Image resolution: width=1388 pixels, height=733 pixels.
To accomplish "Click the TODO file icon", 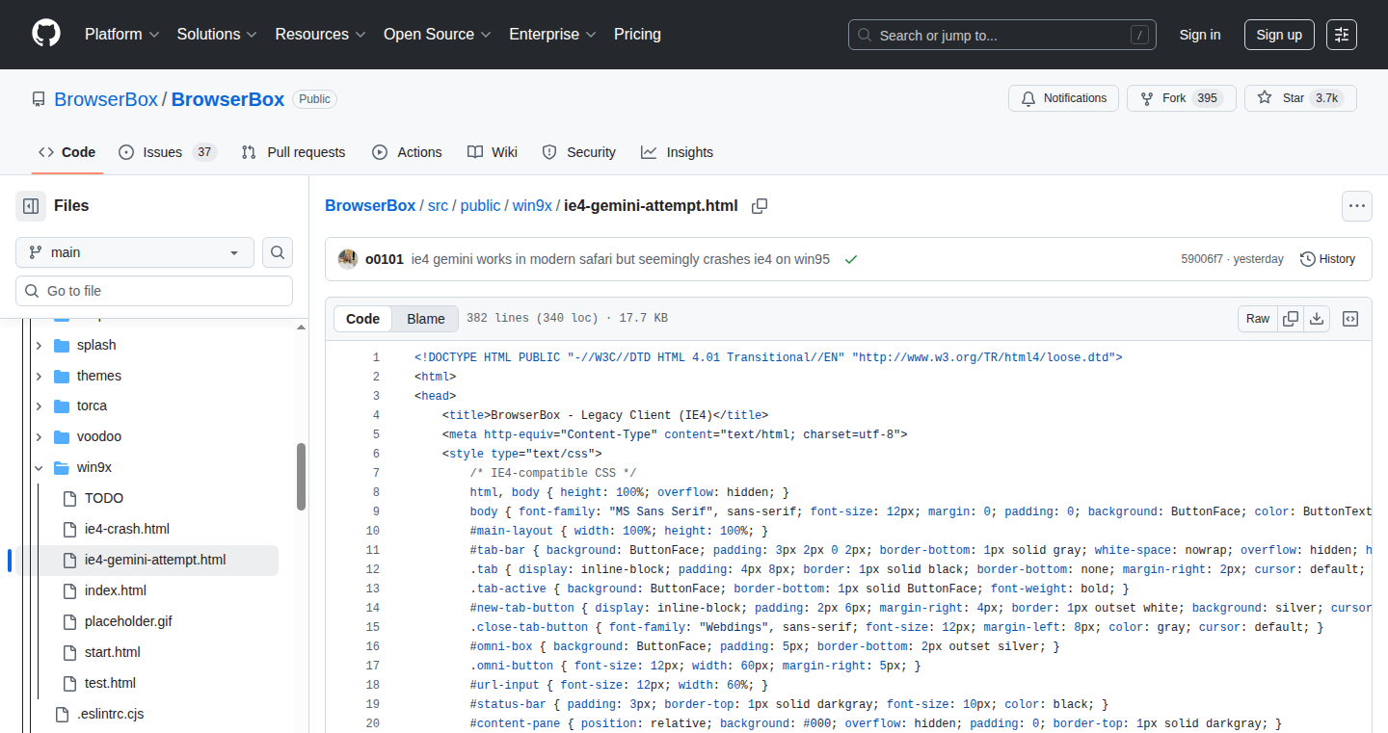I will [x=68, y=498].
